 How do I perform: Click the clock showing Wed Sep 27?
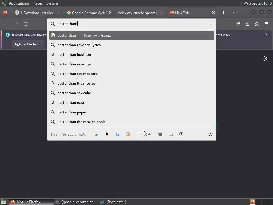[257, 3]
